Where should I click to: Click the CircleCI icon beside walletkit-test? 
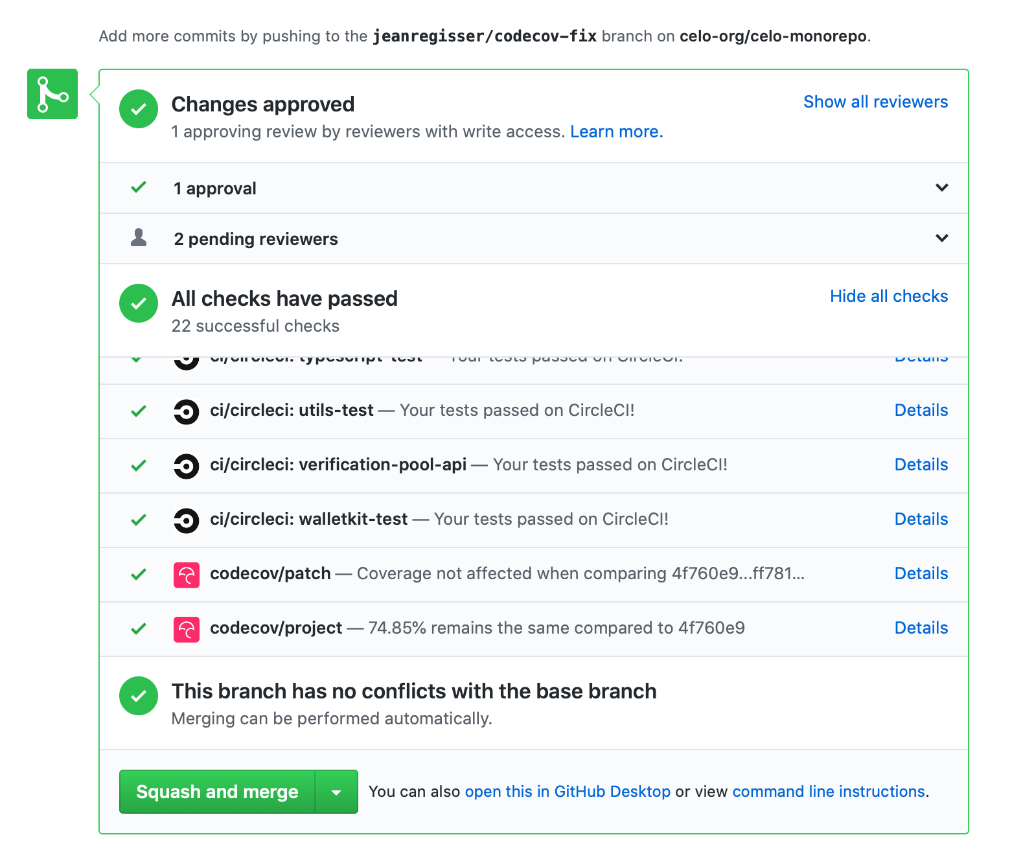[186, 520]
